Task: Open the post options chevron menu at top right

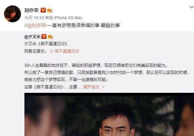Action: (x=192, y=7)
